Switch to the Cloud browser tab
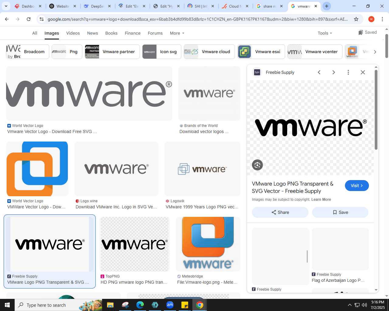The height and width of the screenshot is (311, 389). click(x=235, y=6)
